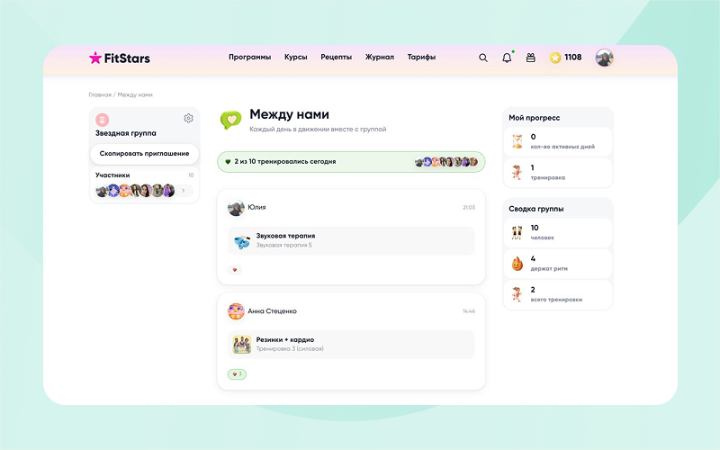Click the Между нами page heading
Screen dimensions: 720x450
tap(289, 114)
